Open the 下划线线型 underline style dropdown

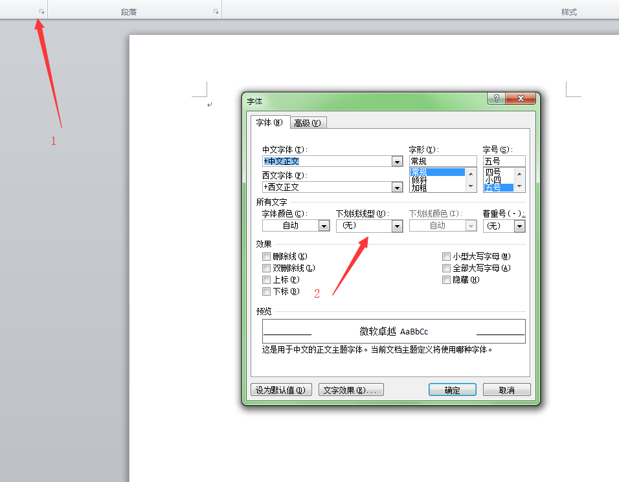coord(398,225)
